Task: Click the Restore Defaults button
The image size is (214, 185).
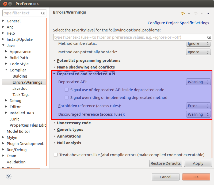Action: [x=166, y=163]
